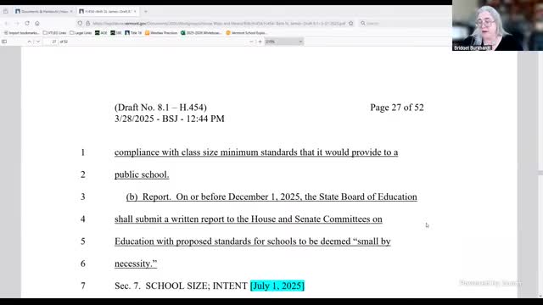Open the tab list icon left of tabs
This screenshot has height=305, width=543.
(x=6, y=11)
